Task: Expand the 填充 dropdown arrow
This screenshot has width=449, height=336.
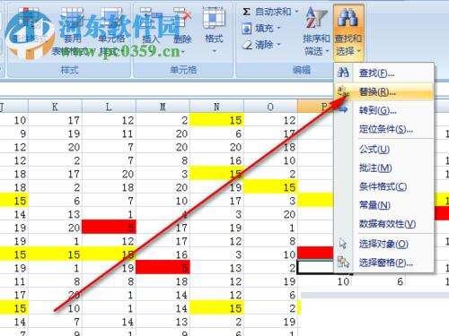Action: point(278,29)
